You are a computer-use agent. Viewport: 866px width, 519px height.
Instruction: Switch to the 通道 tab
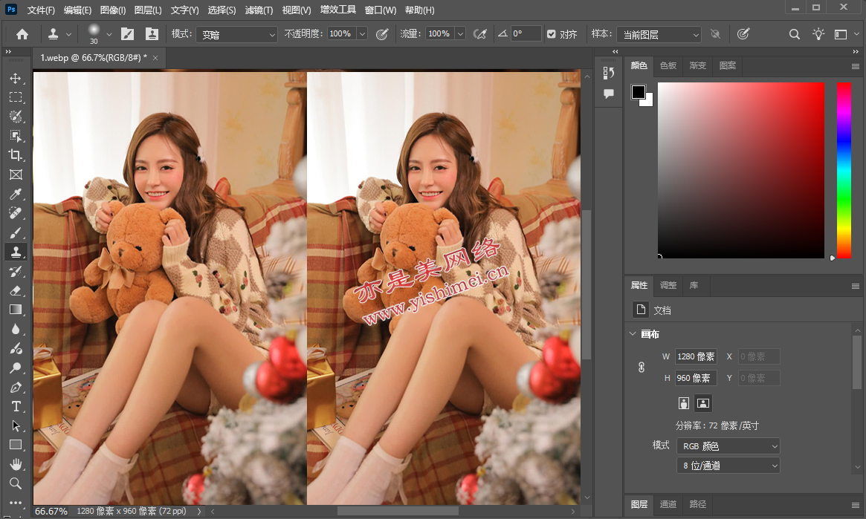pyautogui.click(x=668, y=504)
